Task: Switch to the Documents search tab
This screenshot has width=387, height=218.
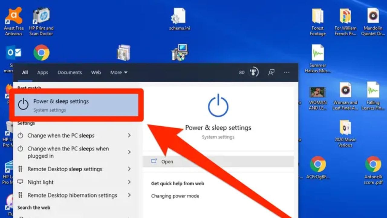Action: pyautogui.click(x=70, y=72)
